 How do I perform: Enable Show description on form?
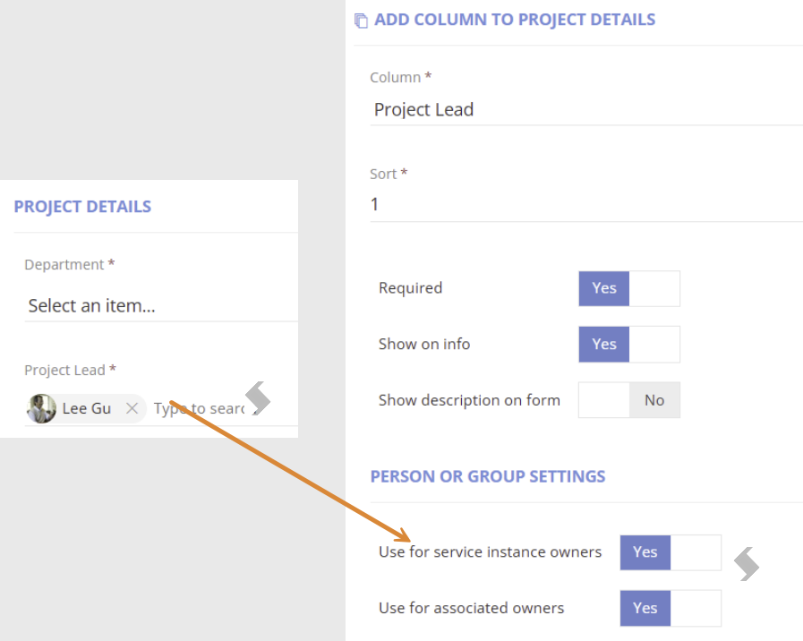pyautogui.click(x=628, y=400)
